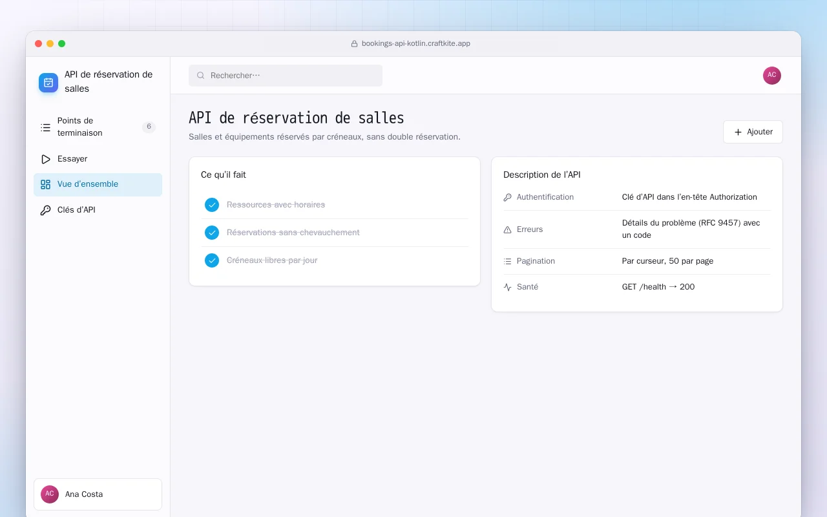
Task: Open the Essayer section
Action: click(x=98, y=159)
